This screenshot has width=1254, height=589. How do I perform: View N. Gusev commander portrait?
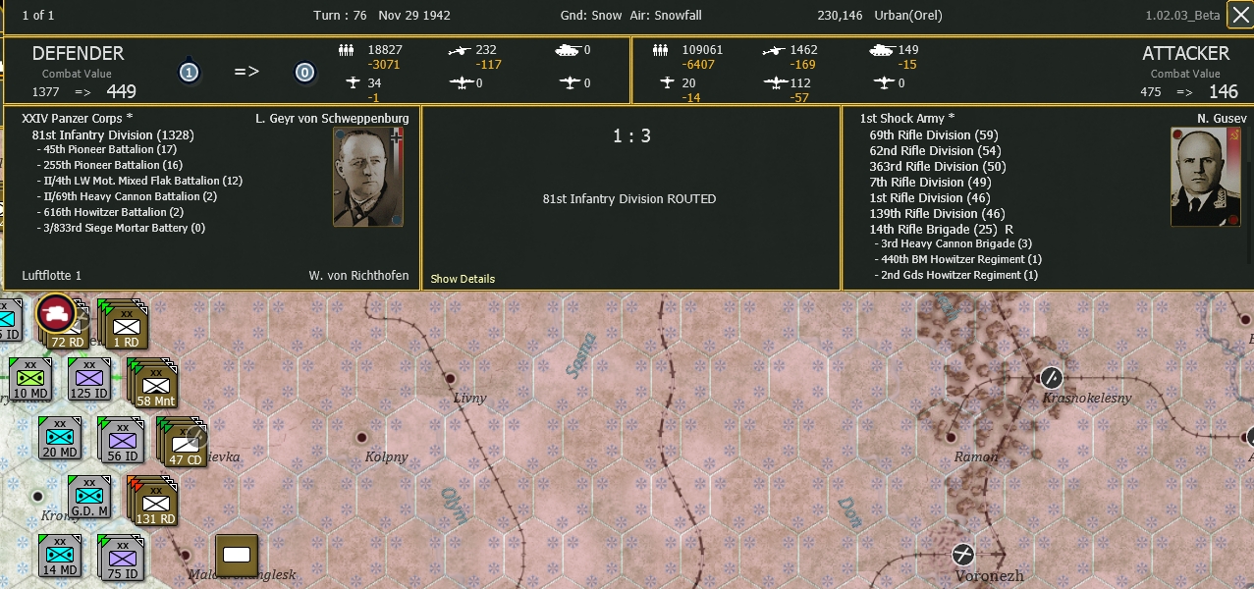[1205, 177]
